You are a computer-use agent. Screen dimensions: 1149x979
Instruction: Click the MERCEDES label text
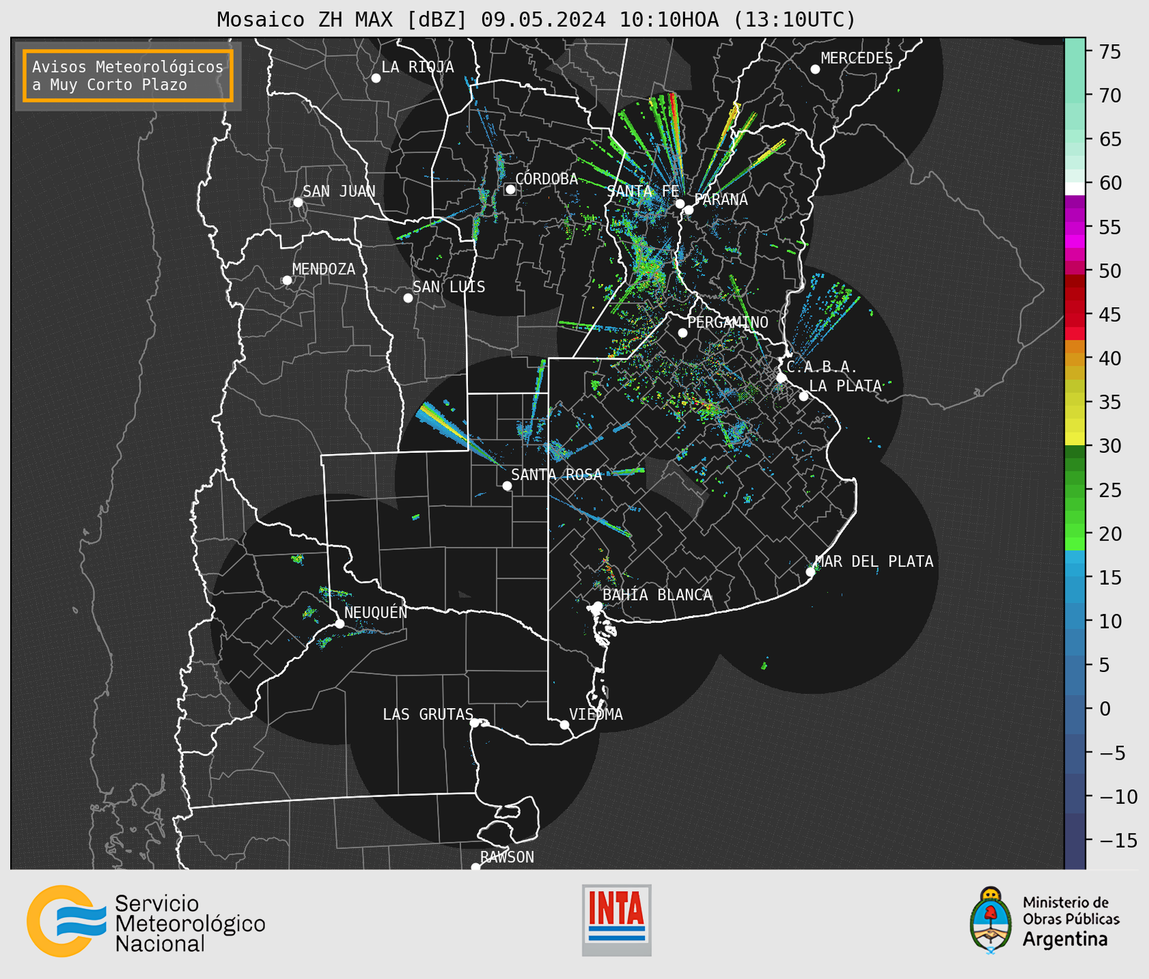click(x=857, y=59)
